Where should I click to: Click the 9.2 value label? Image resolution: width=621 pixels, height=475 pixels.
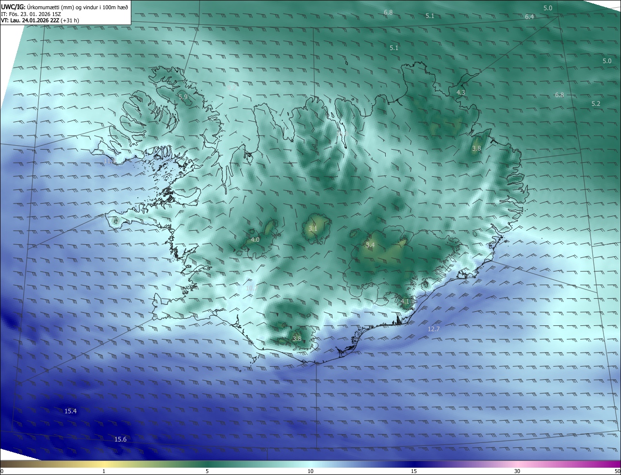[x=232, y=88]
